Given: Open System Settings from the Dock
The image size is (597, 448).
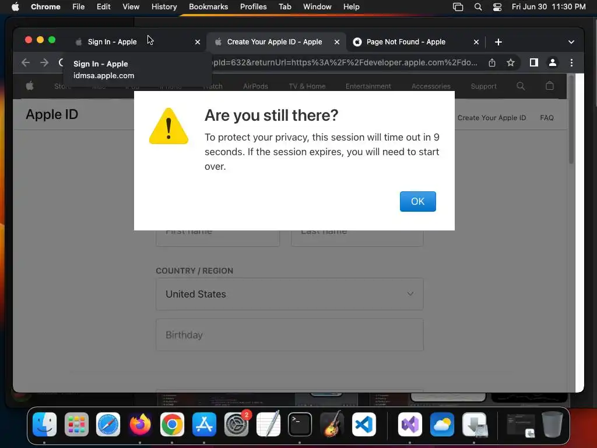Looking at the screenshot, I should click(x=236, y=425).
